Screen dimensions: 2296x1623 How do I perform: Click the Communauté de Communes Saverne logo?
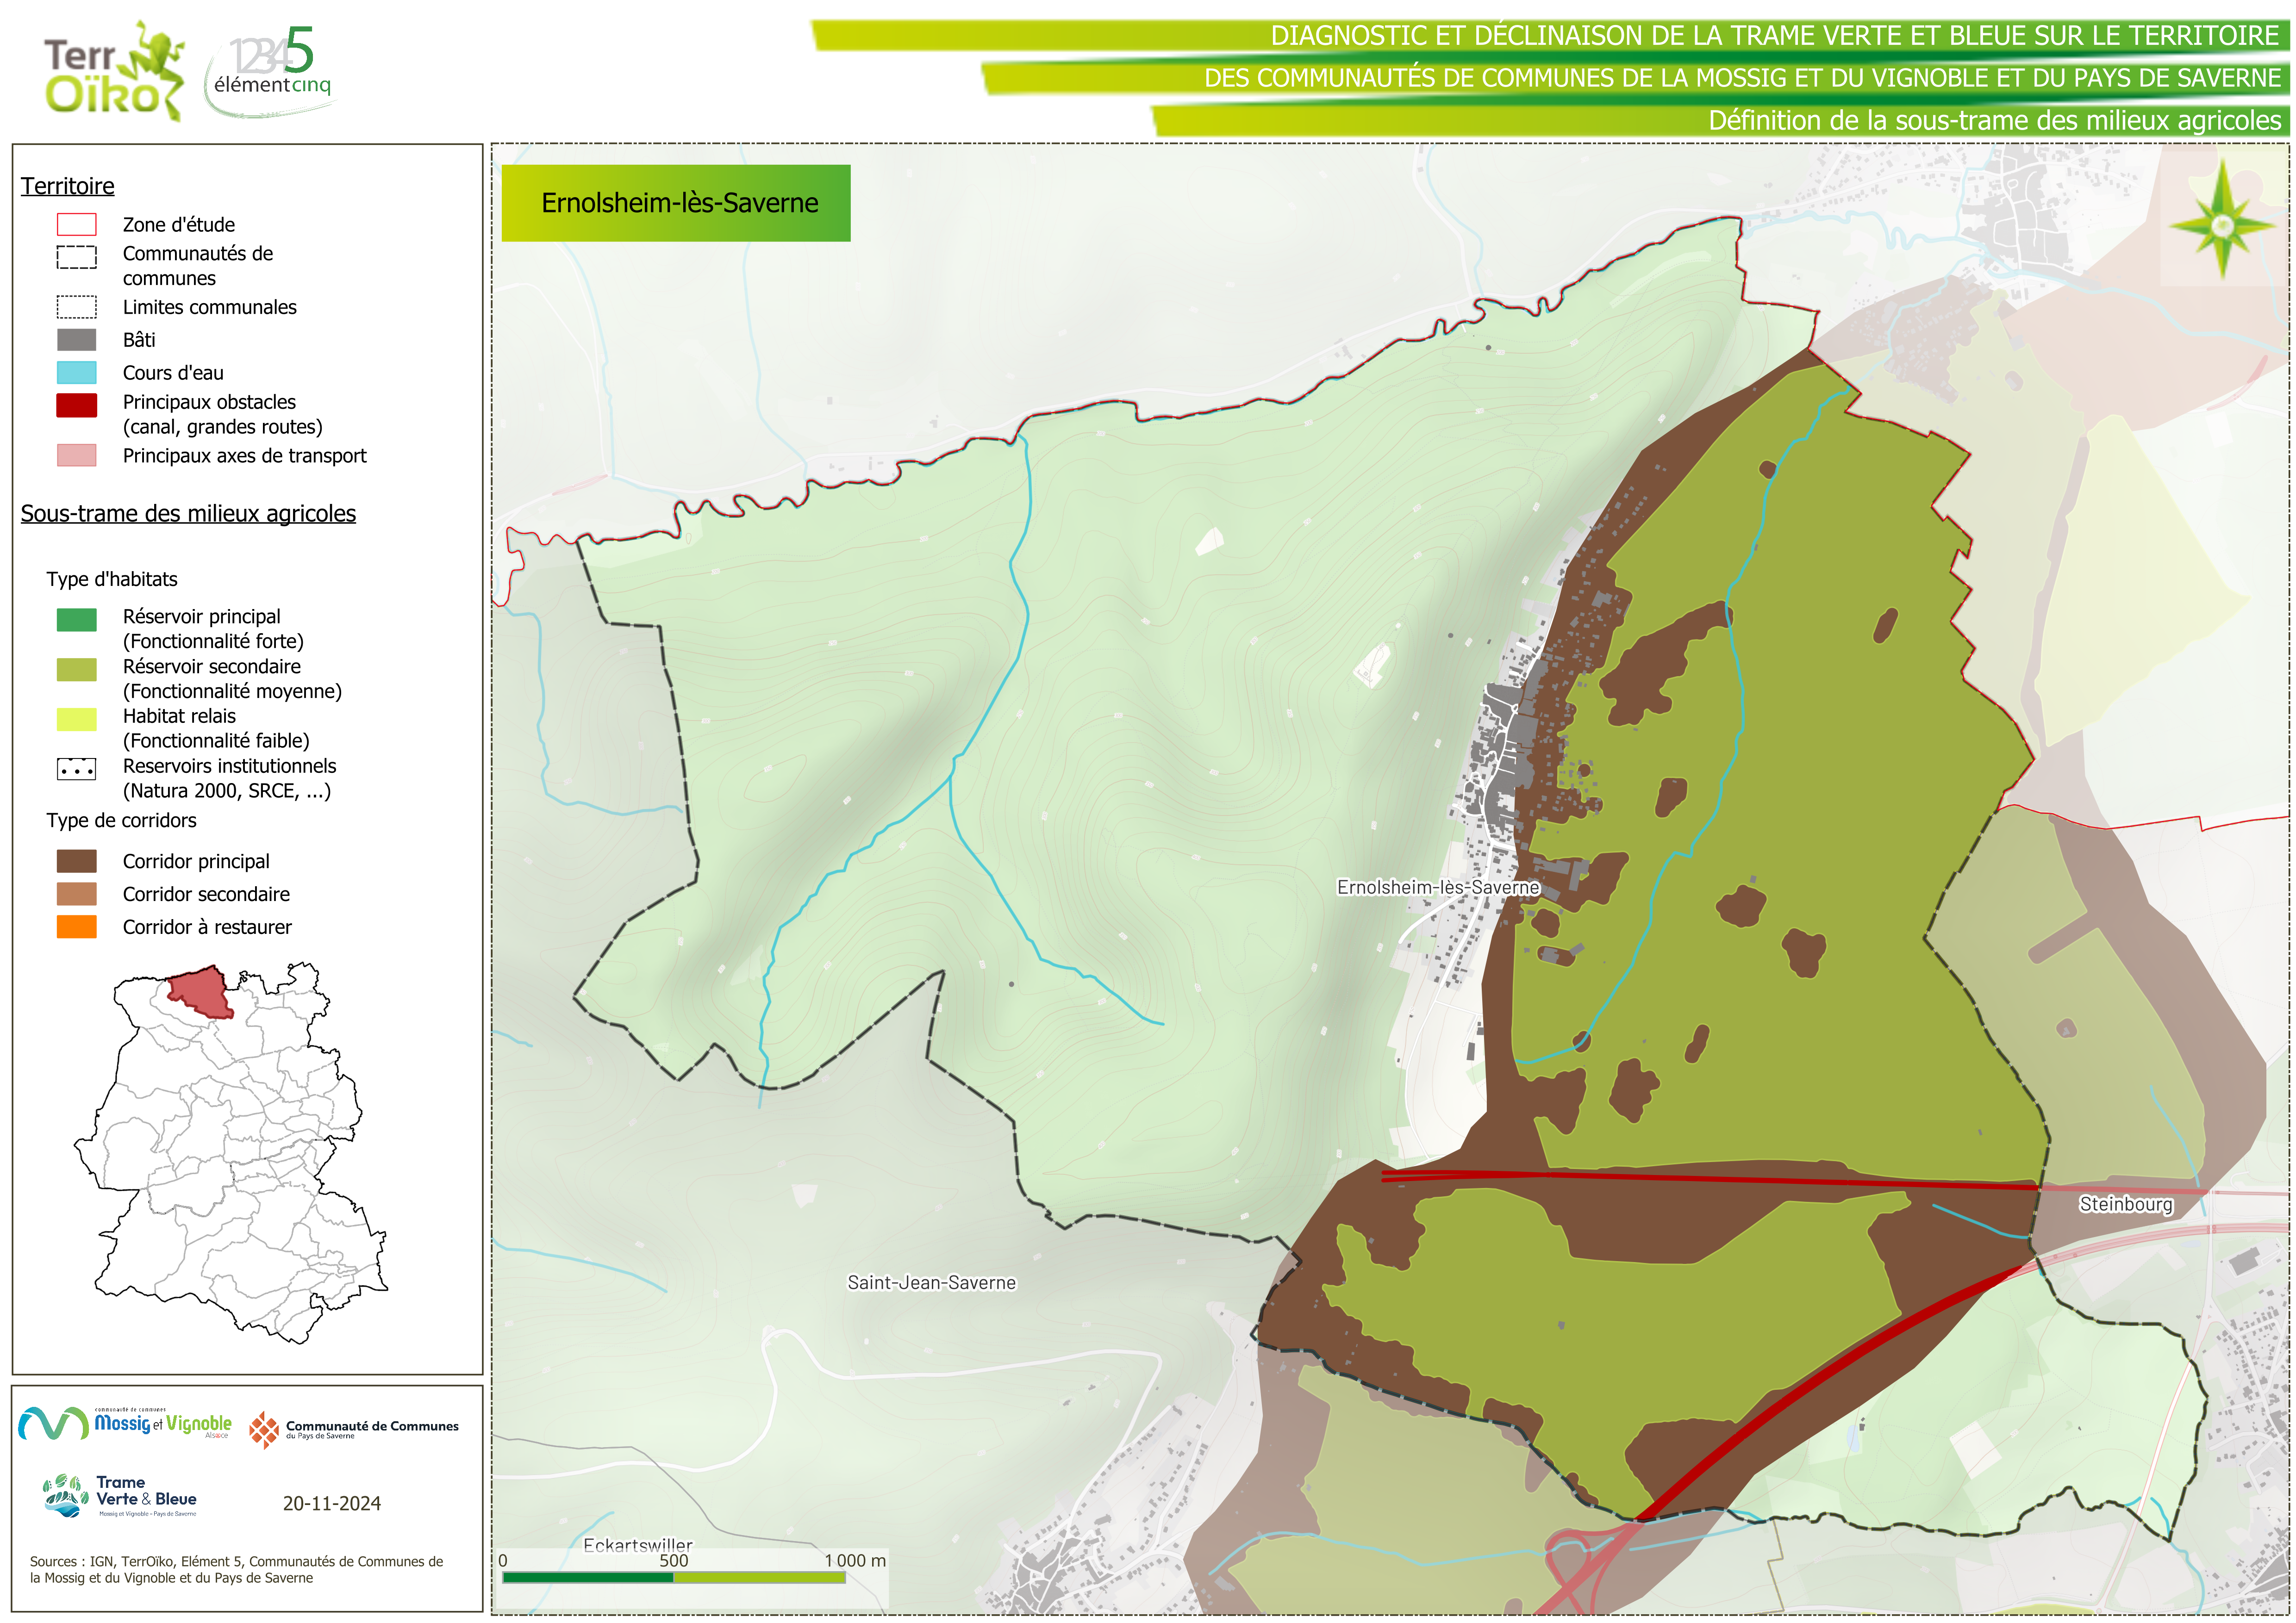pos(354,1430)
